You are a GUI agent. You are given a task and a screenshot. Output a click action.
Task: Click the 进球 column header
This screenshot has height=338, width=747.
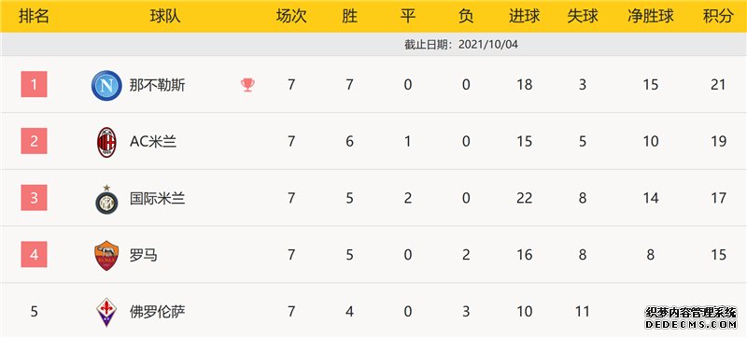524,17
